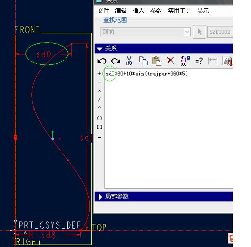This screenshot has width=251, height=247.
Task: Insert the divide slash operator
Action: (99, 99)
